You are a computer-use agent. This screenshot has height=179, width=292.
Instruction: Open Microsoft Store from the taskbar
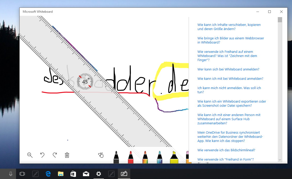click(73, 174)
